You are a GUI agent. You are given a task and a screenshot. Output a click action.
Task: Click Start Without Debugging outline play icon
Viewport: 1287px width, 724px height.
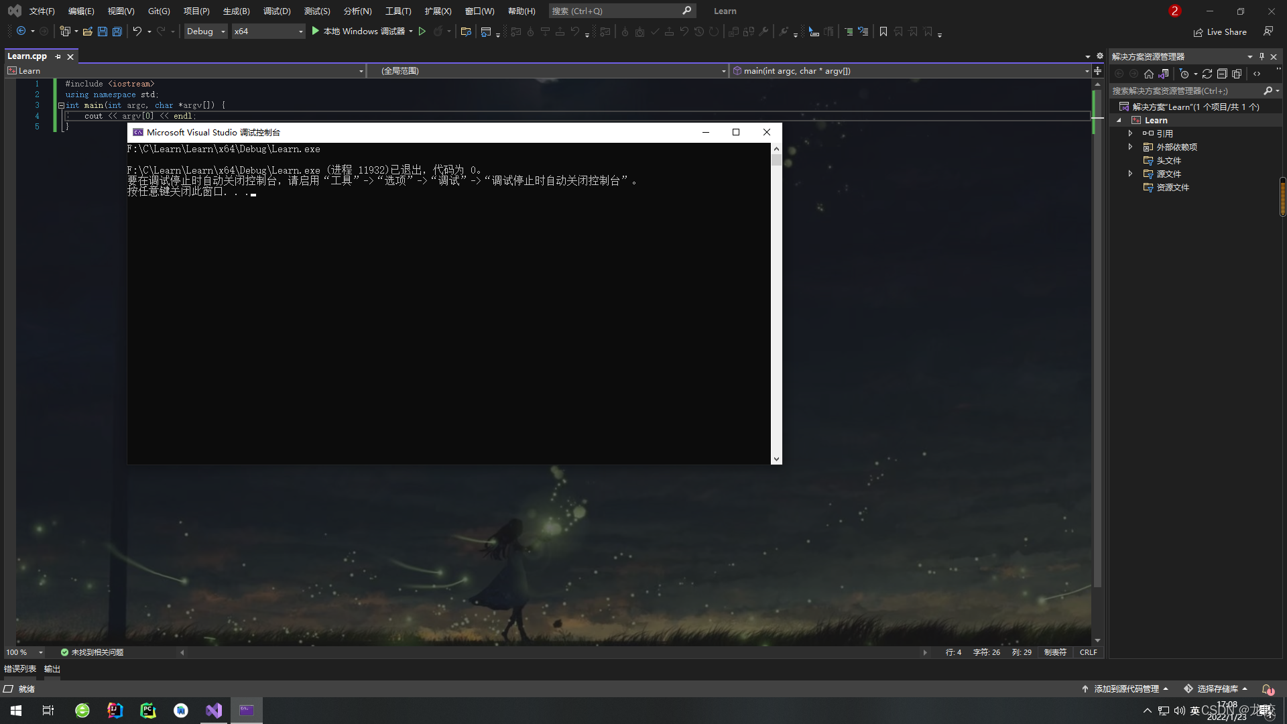pyautogui.click(x=422, y=32)
